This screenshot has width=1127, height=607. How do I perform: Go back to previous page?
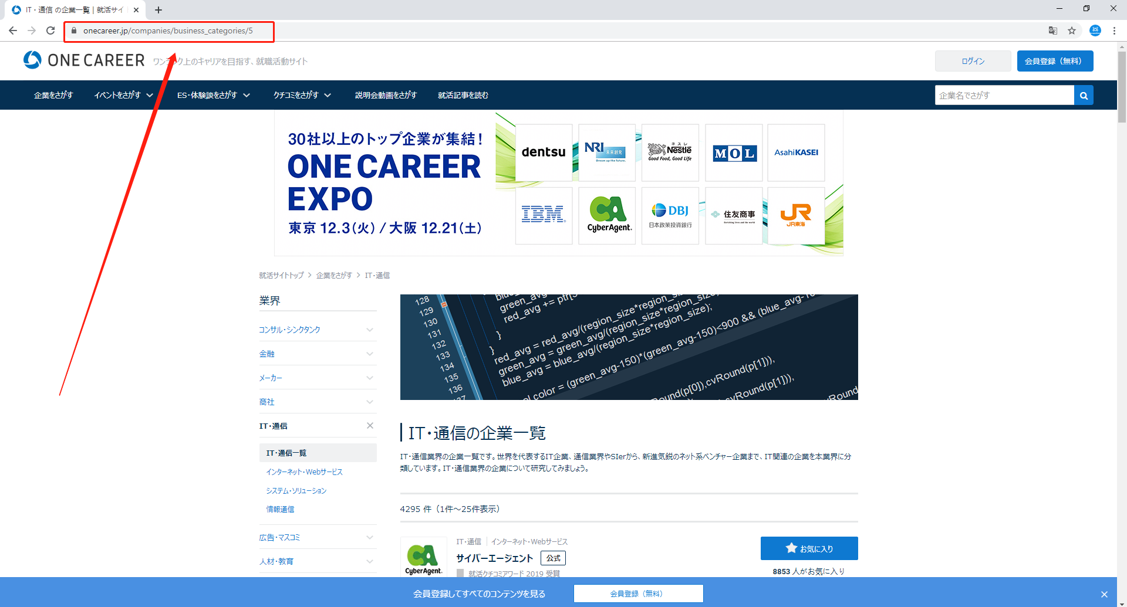tap(13, 30)
